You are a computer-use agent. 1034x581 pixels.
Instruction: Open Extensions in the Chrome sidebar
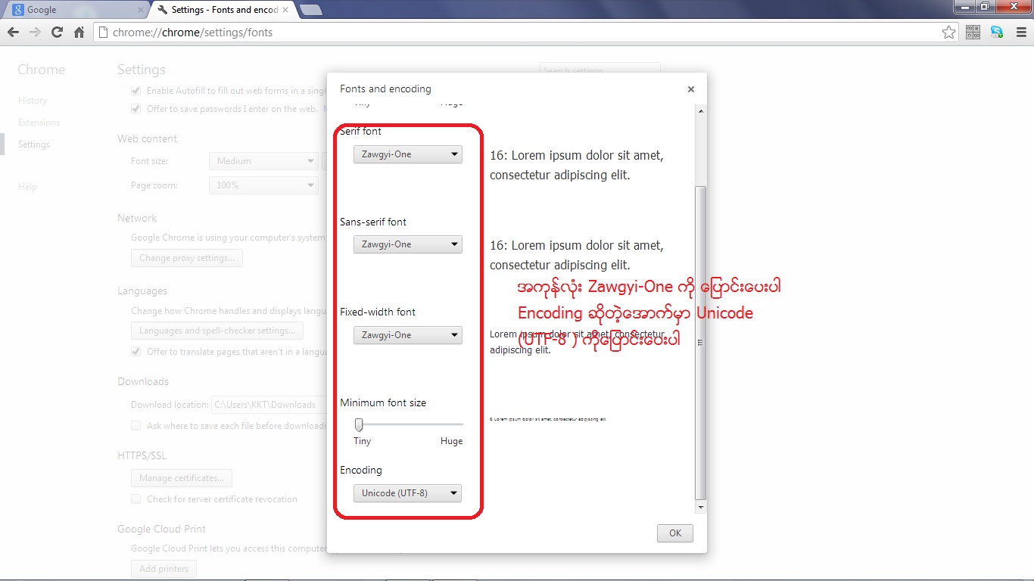click(x=39, y=123)
